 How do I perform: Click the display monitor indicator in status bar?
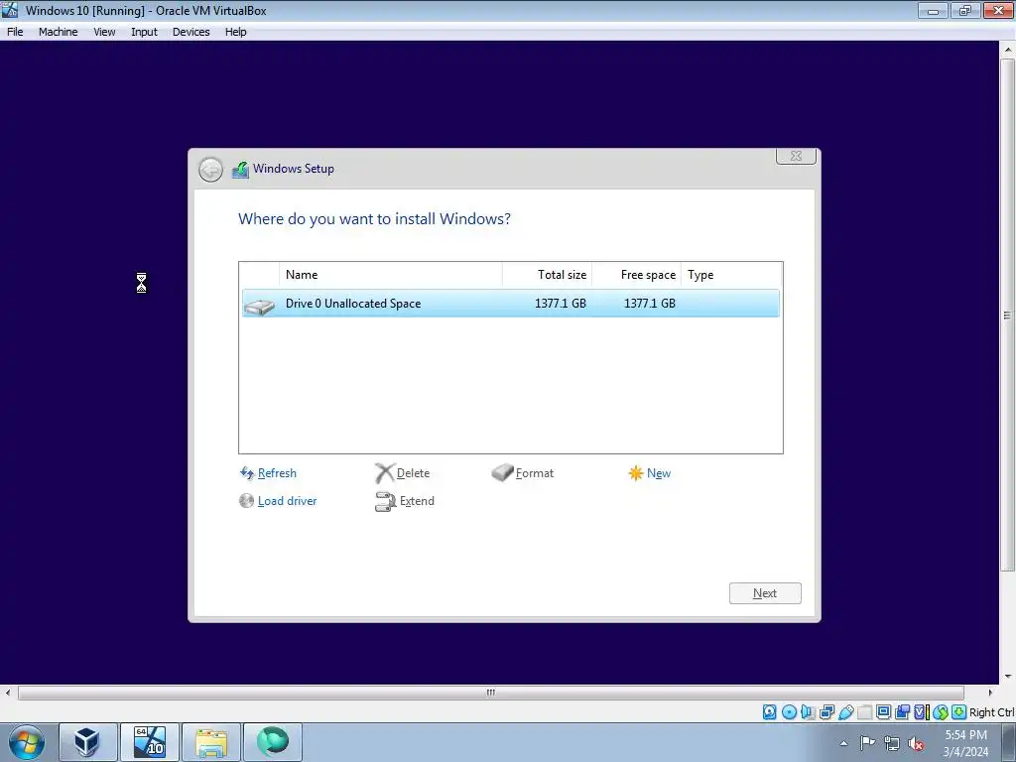tap(883, 712)
